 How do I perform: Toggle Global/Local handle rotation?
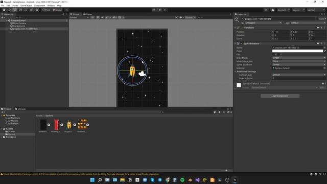[57, 10]
